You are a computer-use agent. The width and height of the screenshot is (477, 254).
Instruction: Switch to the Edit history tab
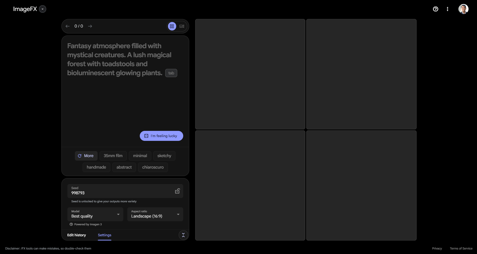tap(77, 235)
